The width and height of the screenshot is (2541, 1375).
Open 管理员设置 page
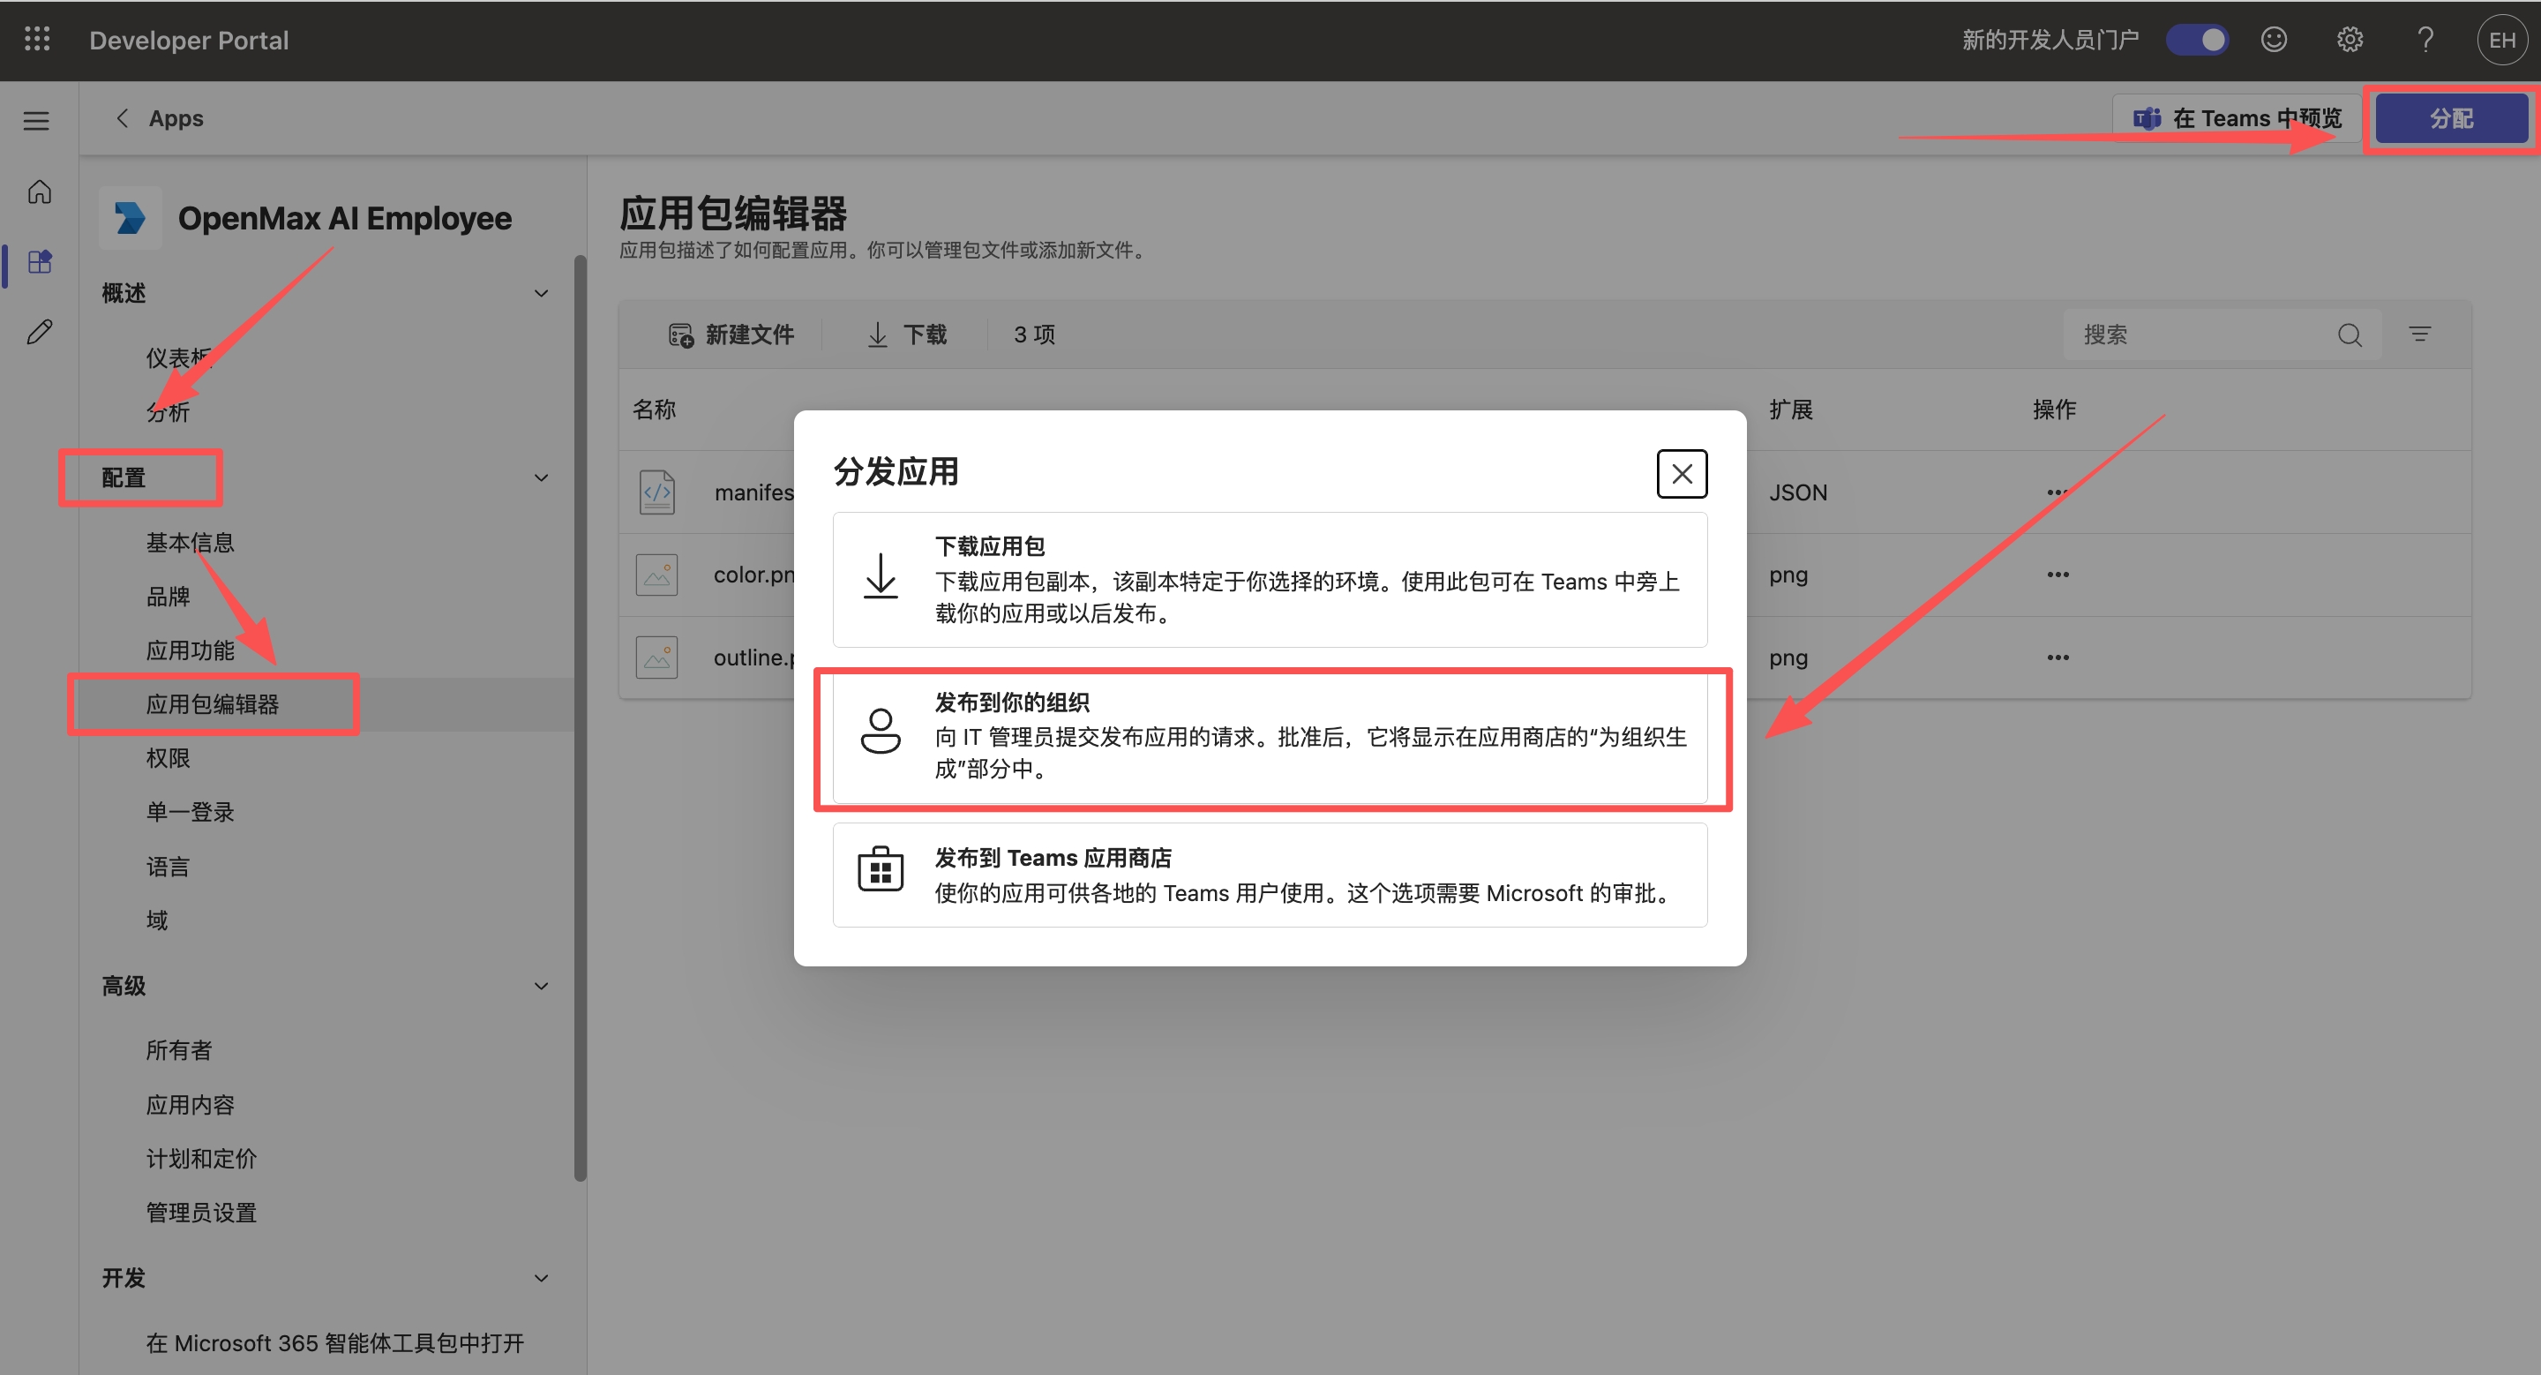201,1213
